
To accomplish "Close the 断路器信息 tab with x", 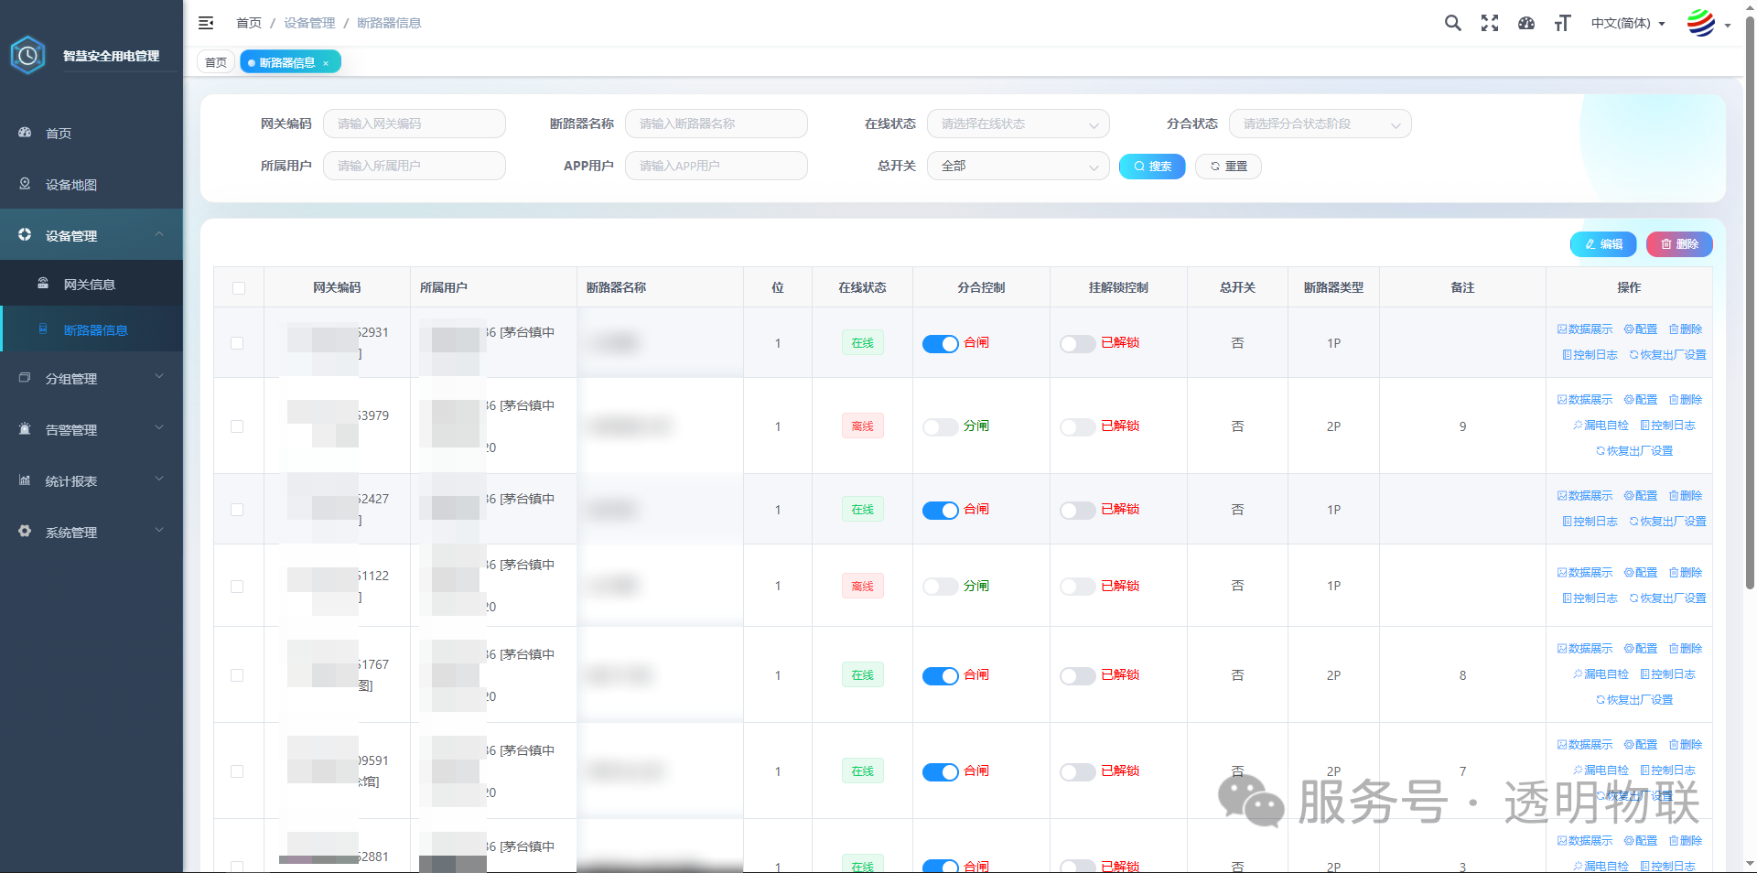I will coord(326,63).
